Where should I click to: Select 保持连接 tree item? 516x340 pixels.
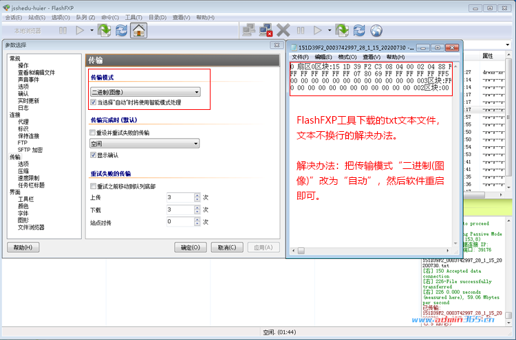tap(28, 136)
